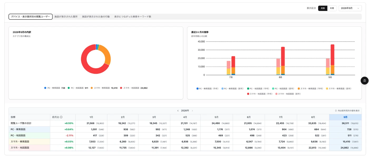Toggle PC・検索画面 donut legend item
Screen dimensions: 369x159
(55, 88)
